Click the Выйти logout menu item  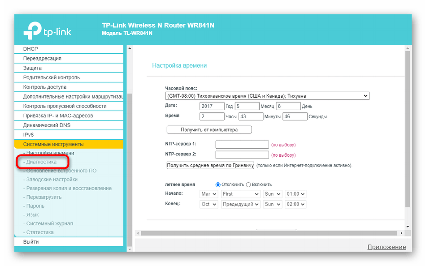point(31,242)
